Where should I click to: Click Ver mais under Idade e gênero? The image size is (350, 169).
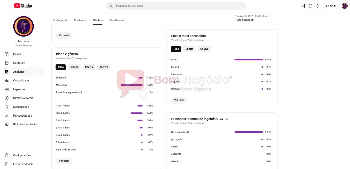click(x=64, y=161)
